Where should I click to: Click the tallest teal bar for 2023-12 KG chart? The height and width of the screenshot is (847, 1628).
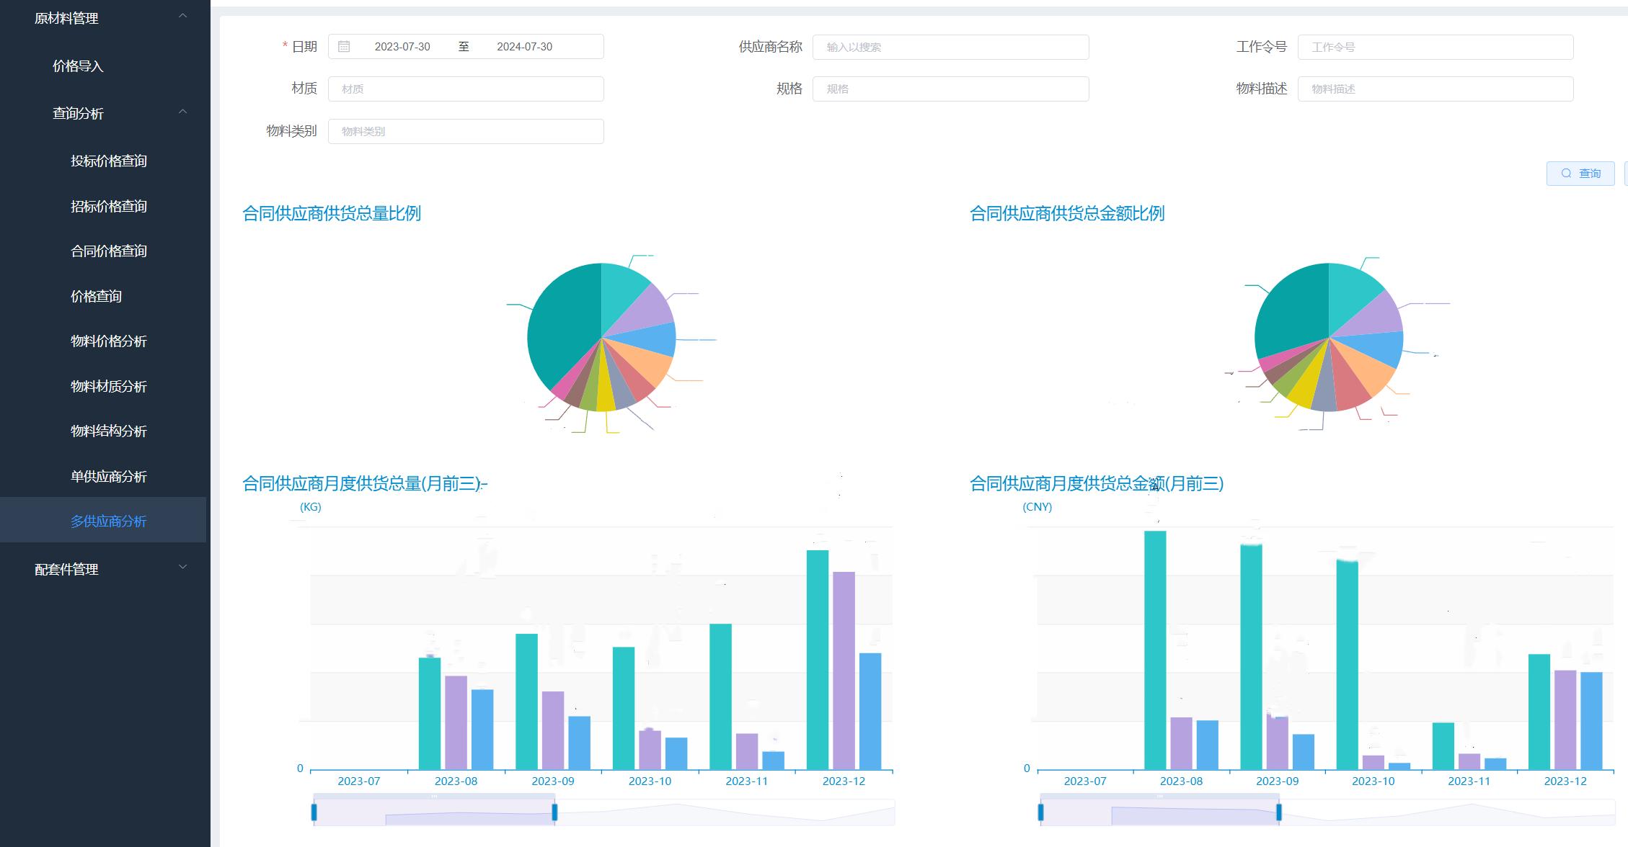[x=817, y=659]
